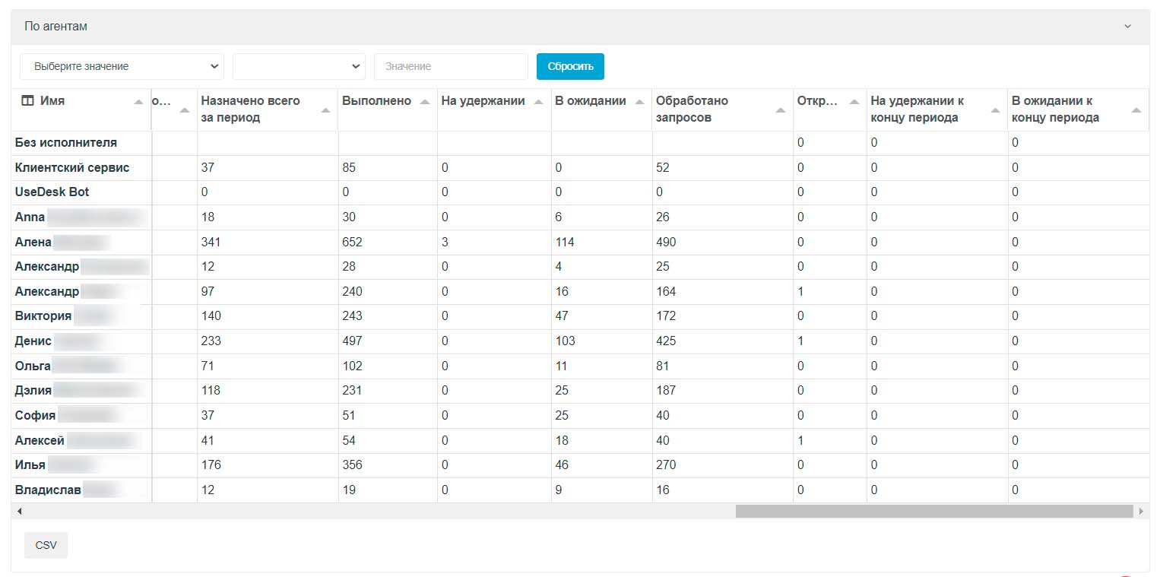Sort by Назначено всего за период arrow

coord(326,110)
